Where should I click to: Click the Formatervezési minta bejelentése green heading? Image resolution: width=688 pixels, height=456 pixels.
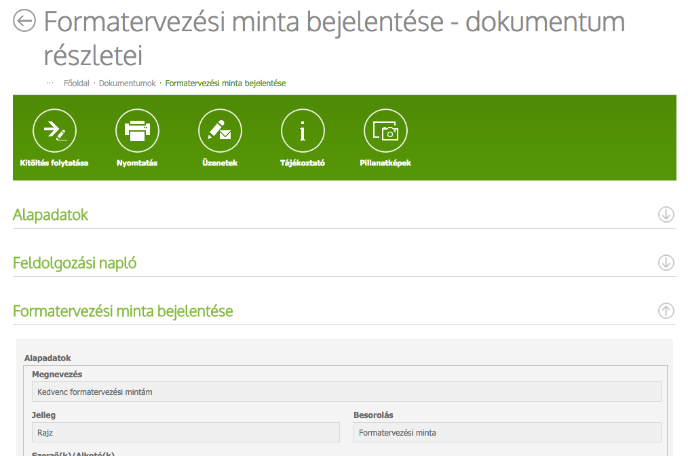123,311
